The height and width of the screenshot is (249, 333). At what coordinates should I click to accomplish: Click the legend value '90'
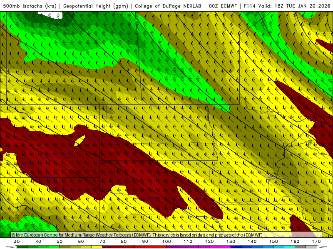pyautogui.click(x=145, y=242)
